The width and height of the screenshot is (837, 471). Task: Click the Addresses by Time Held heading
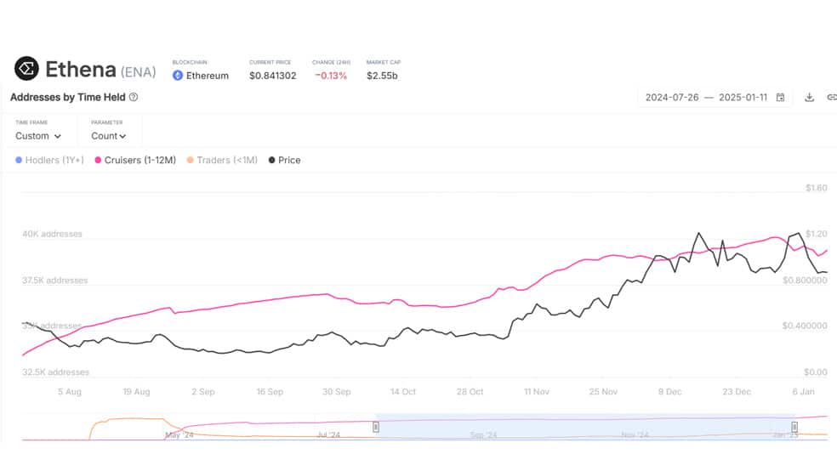tap(68, 97)
